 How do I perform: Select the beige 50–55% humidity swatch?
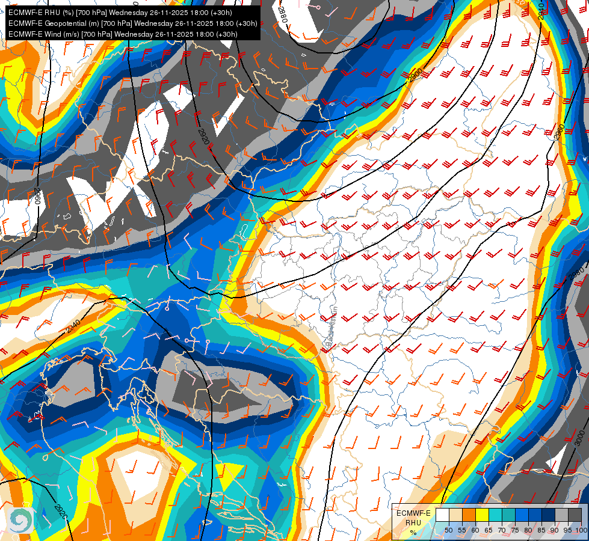tap(455, 515)
